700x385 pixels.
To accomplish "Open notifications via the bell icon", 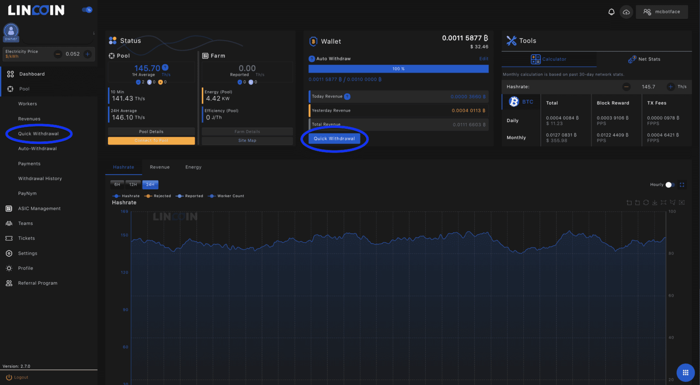I will pyautogui.click(x=611, y=12).
